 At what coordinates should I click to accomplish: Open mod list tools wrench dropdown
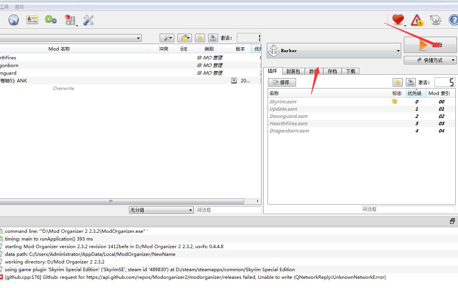click(167, 38)
